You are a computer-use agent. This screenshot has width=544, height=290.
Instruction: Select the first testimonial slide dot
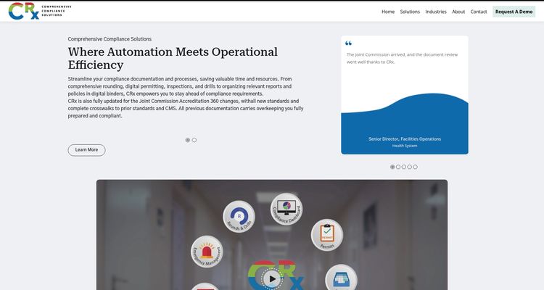[x=392, y=167]
